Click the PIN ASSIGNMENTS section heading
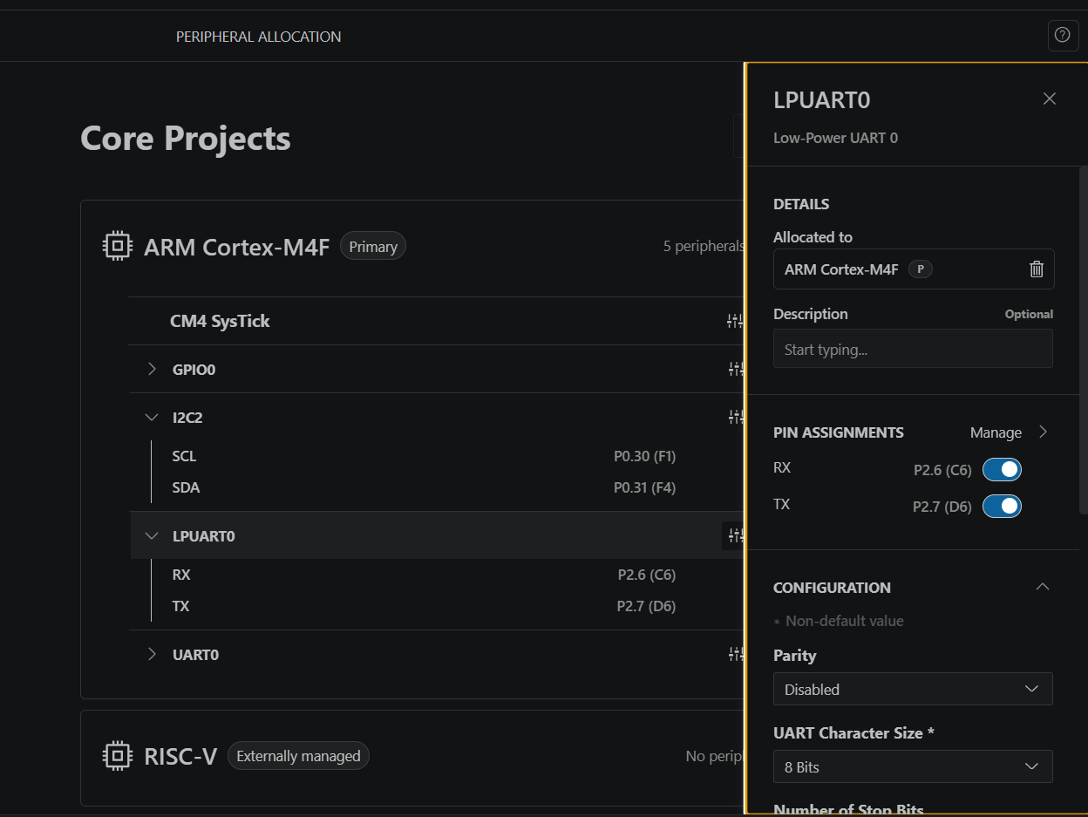Screen dimensions: 1088x817 838,432
